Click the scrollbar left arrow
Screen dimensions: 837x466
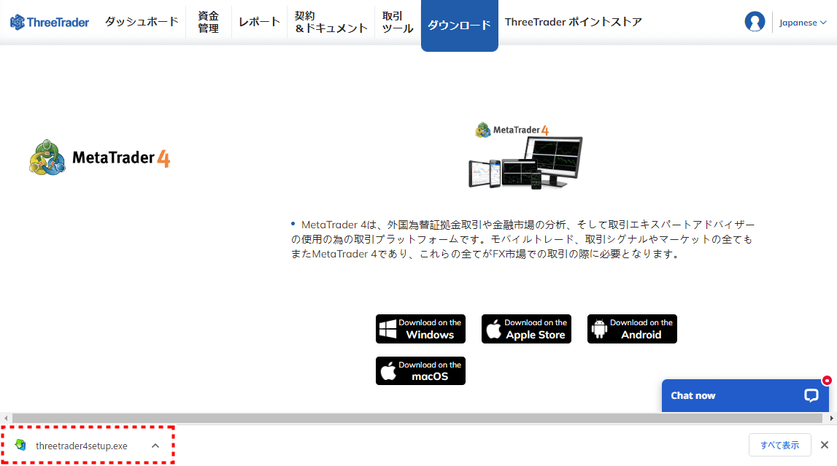6,419
